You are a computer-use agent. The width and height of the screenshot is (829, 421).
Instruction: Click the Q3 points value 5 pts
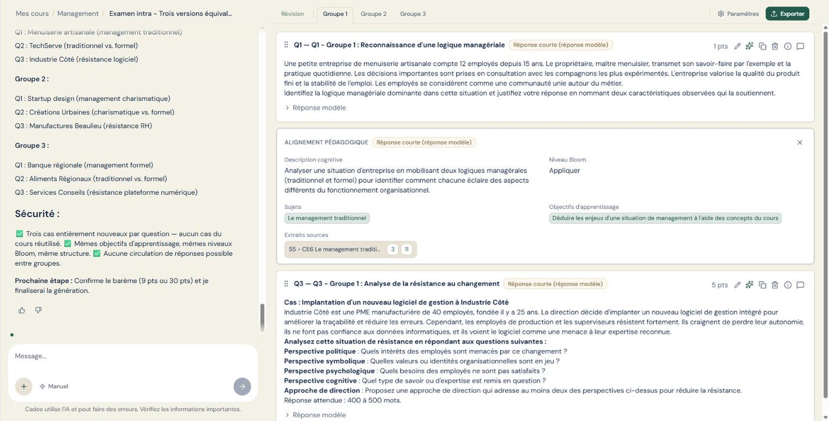pyautogui.click(x=720, y=285)
